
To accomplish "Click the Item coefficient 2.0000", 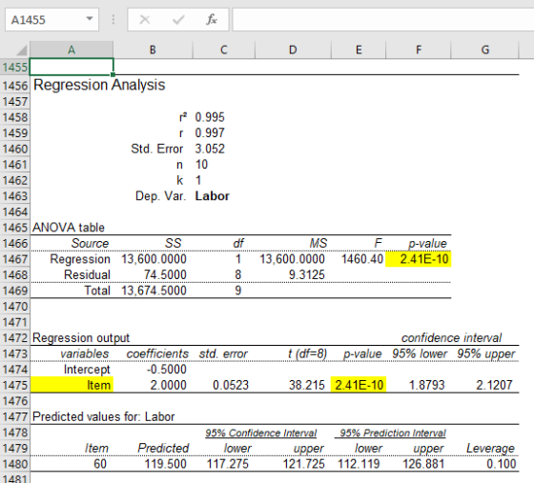I will [x=169, y=385].
